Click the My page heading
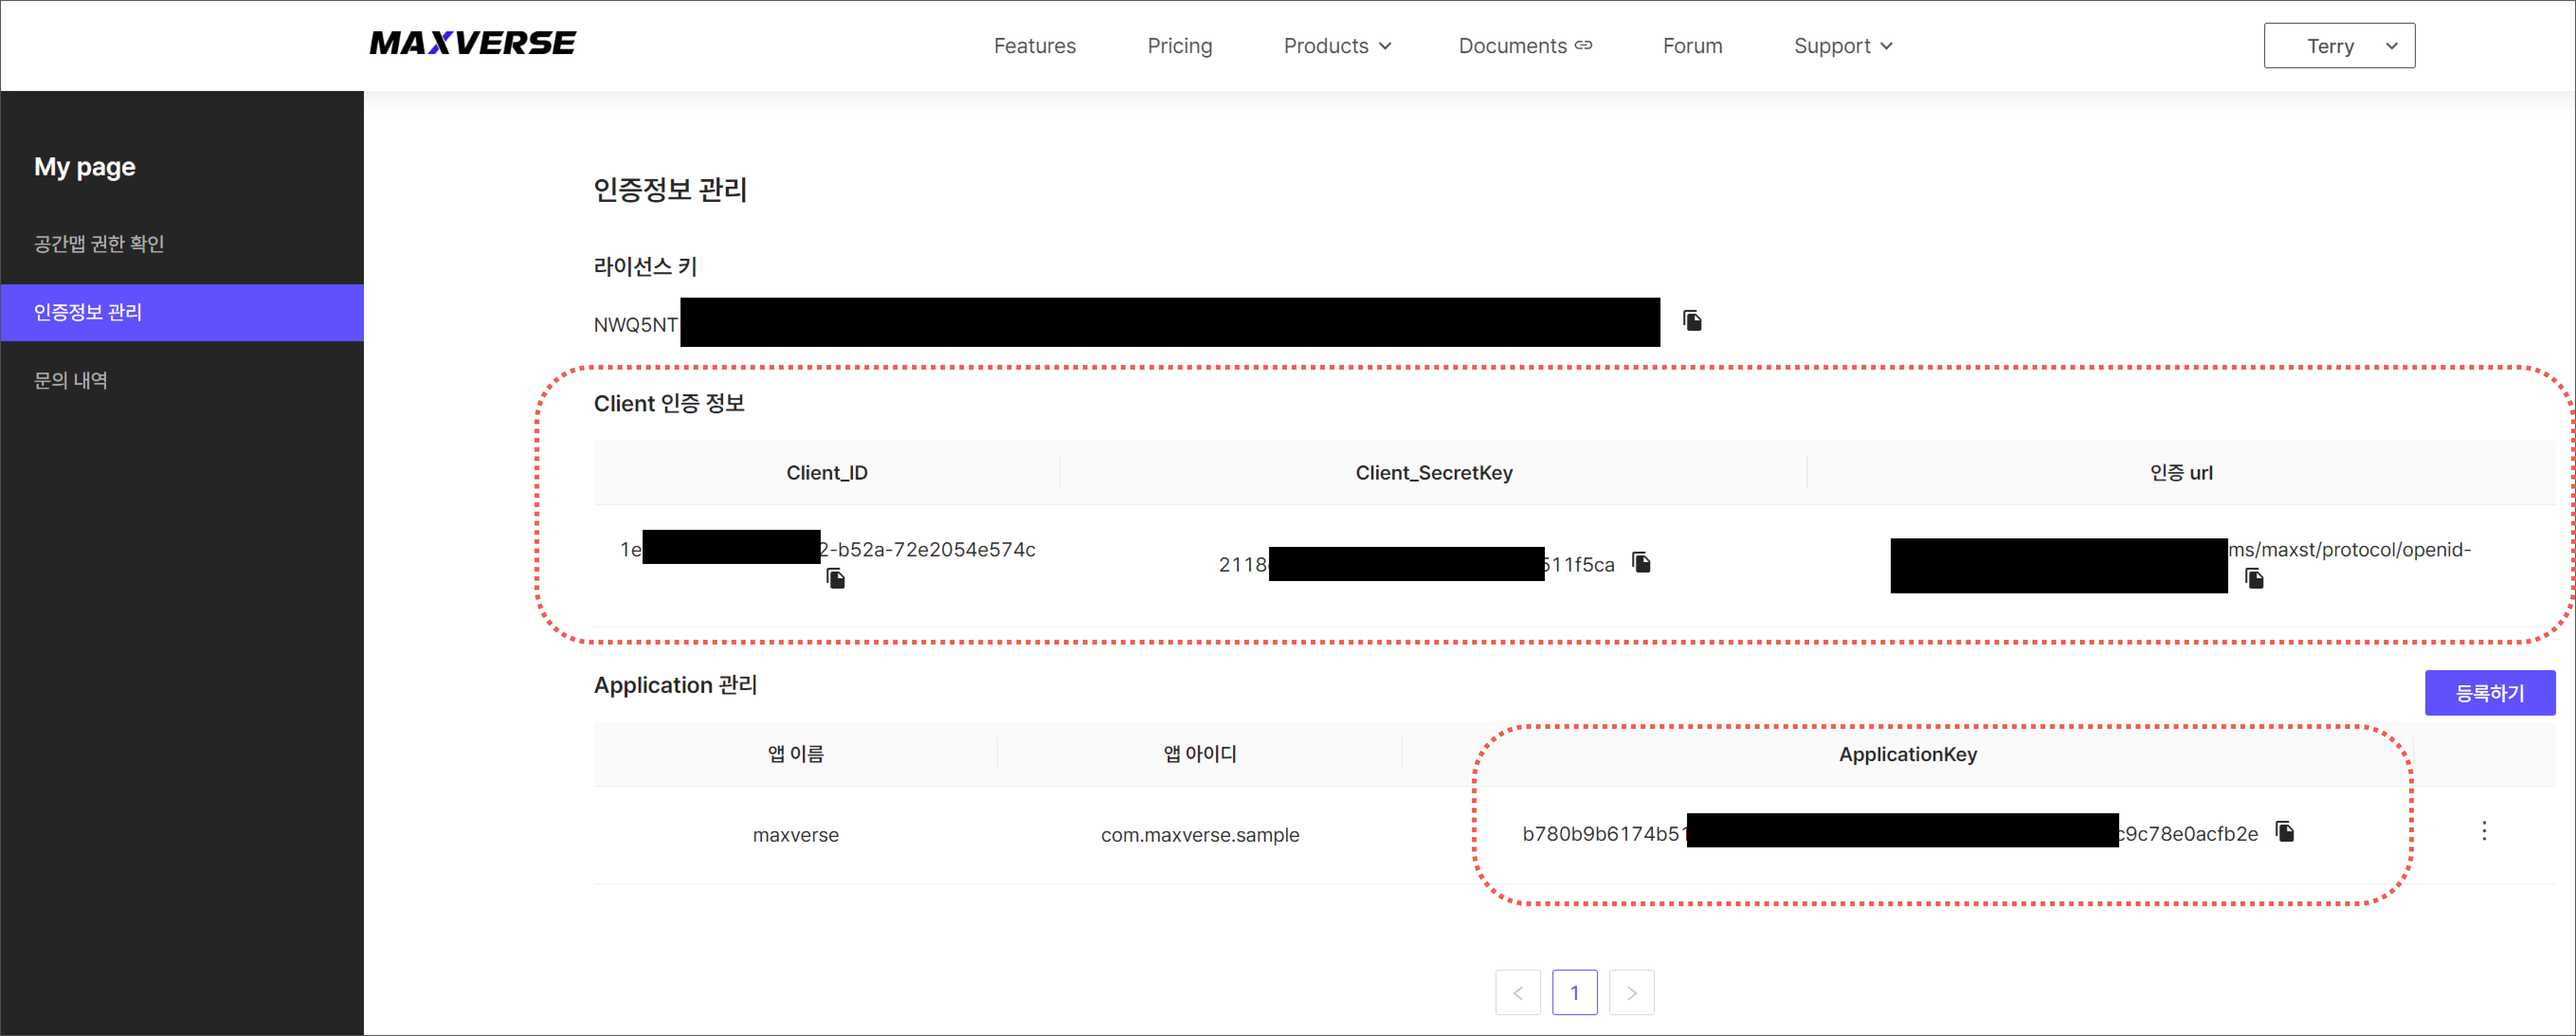Image resolution: width=2576 pixels, height=1036 pixels. coord(85,167)
